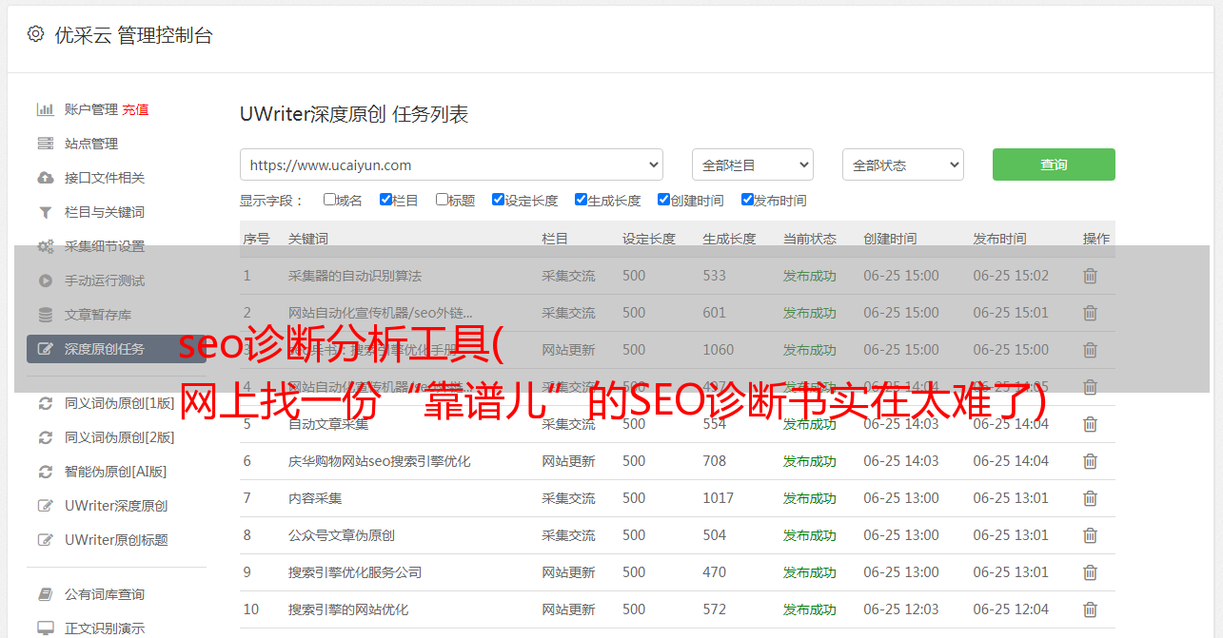Image resolution: width=1223 pixels, height=638 pixels.
Task: Open 智能伪原创[AI版] in the sidebar
Action: (x=116, y=472)
